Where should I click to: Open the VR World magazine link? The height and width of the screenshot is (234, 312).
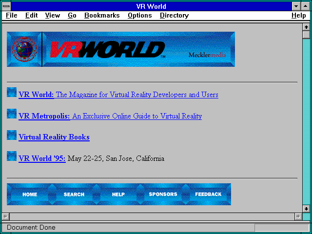[x=118, y=95]
